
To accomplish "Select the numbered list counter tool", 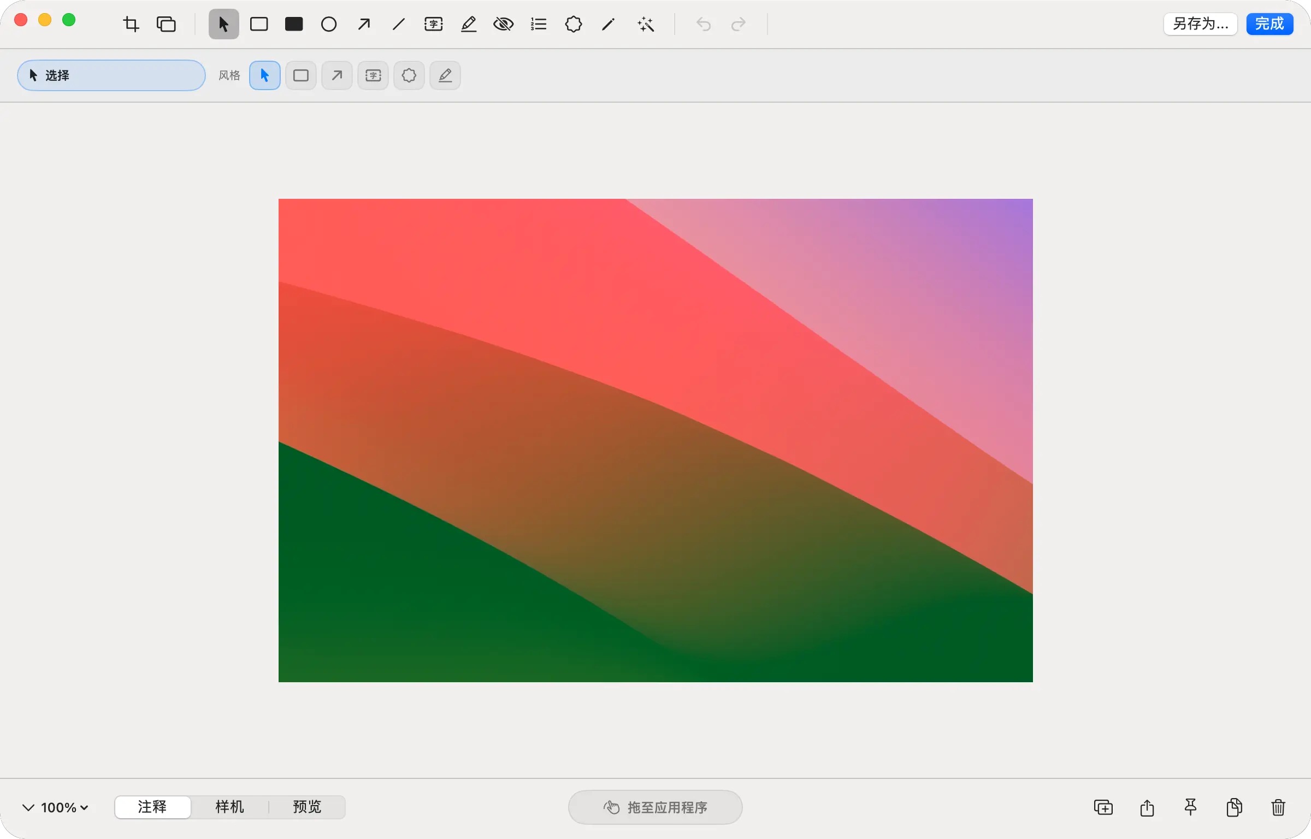I will [x=539, y=24].
